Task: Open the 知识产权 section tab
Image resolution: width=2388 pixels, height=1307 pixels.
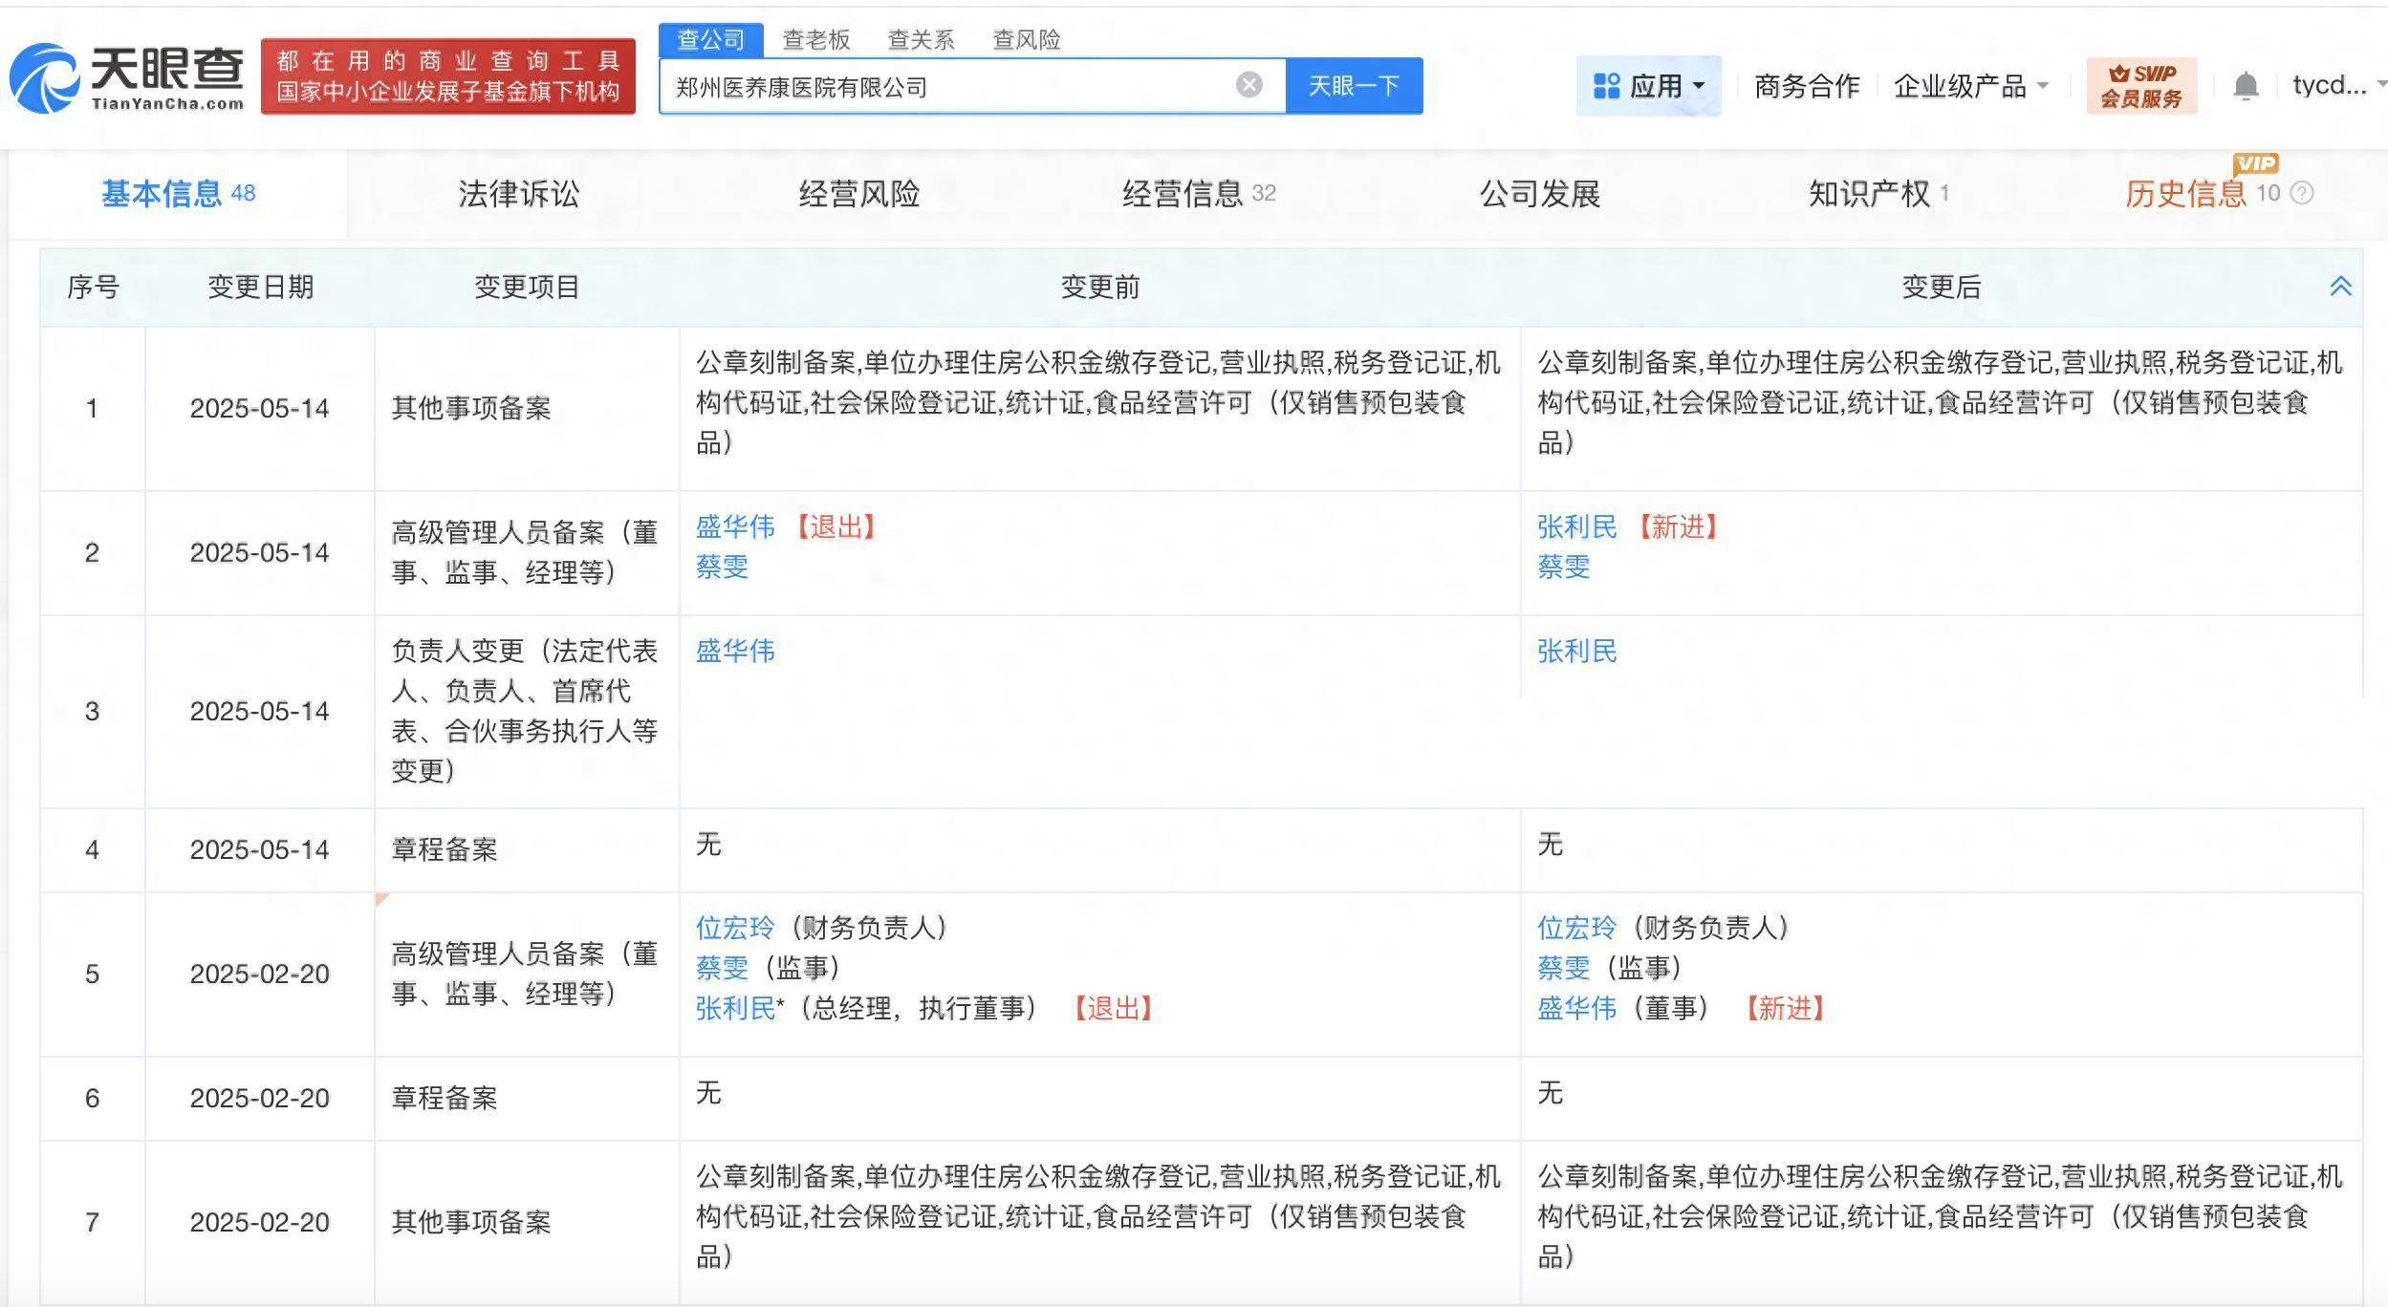Action: pos(1869,194)
